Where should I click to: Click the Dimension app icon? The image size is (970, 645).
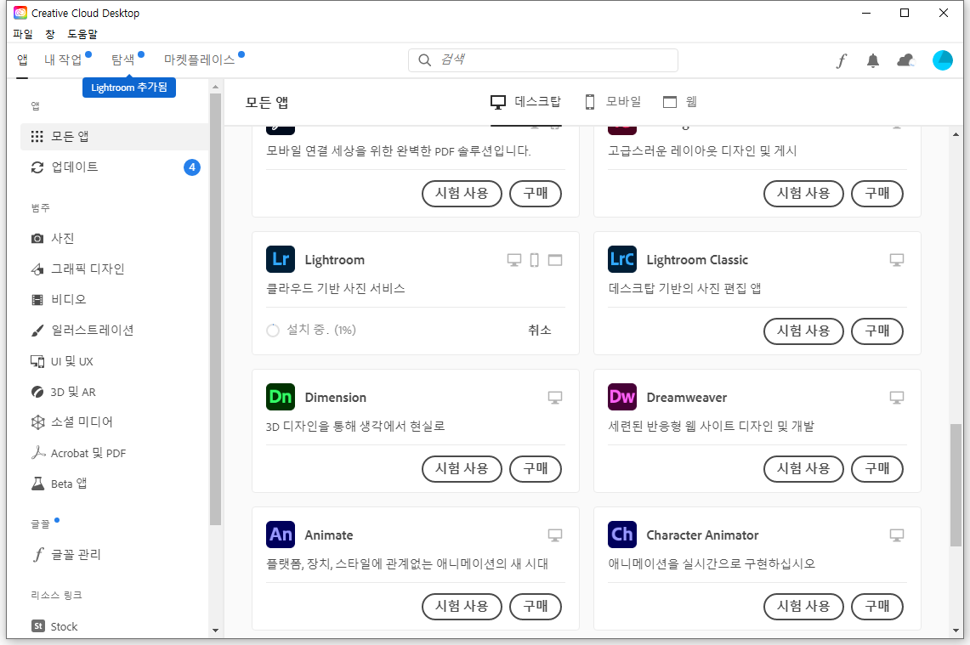(x=281, y=396)
